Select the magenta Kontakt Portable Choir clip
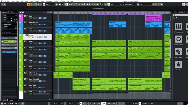 point(154,18)
